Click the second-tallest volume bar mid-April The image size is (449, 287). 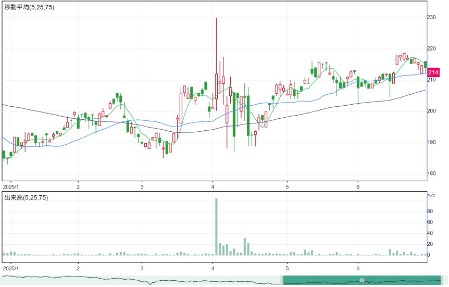[x=245, y=246]
